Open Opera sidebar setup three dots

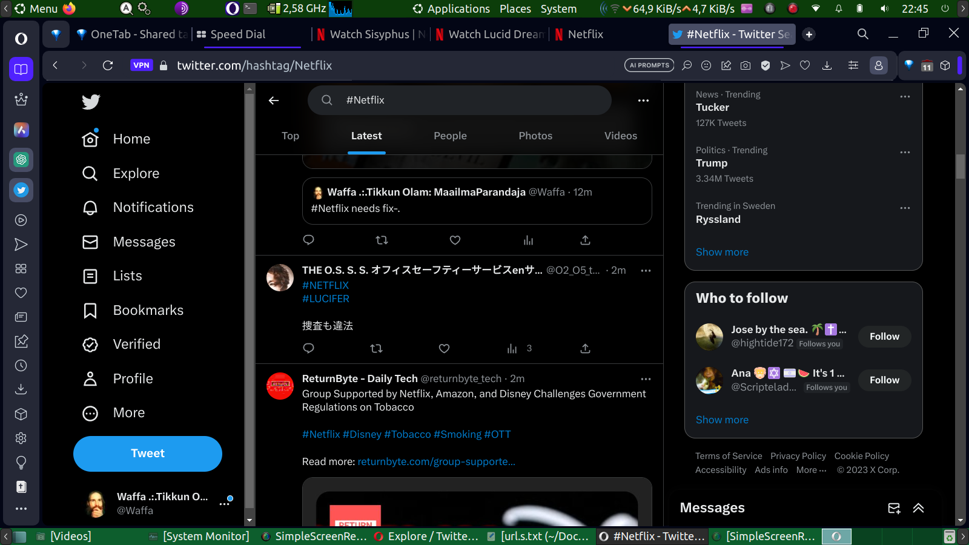(21, 509)
